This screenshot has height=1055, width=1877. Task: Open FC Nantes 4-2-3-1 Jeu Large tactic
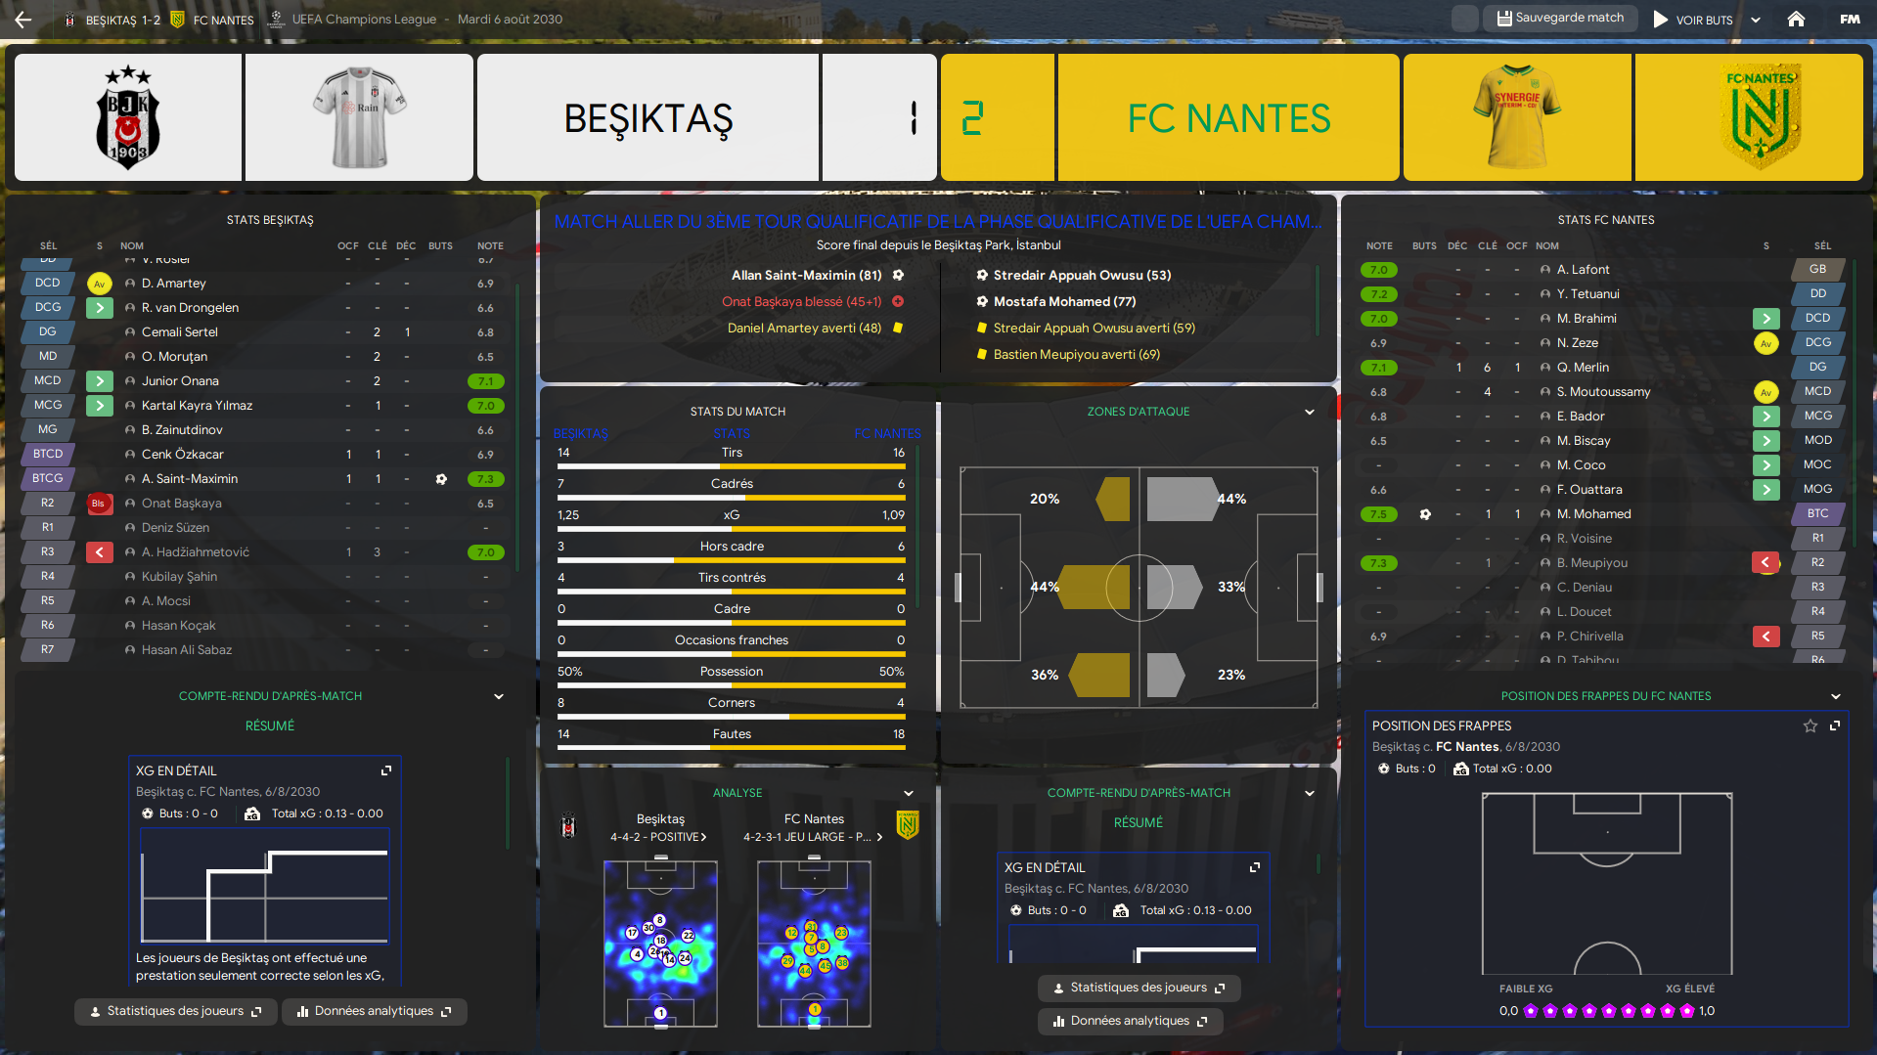[813, 837]
